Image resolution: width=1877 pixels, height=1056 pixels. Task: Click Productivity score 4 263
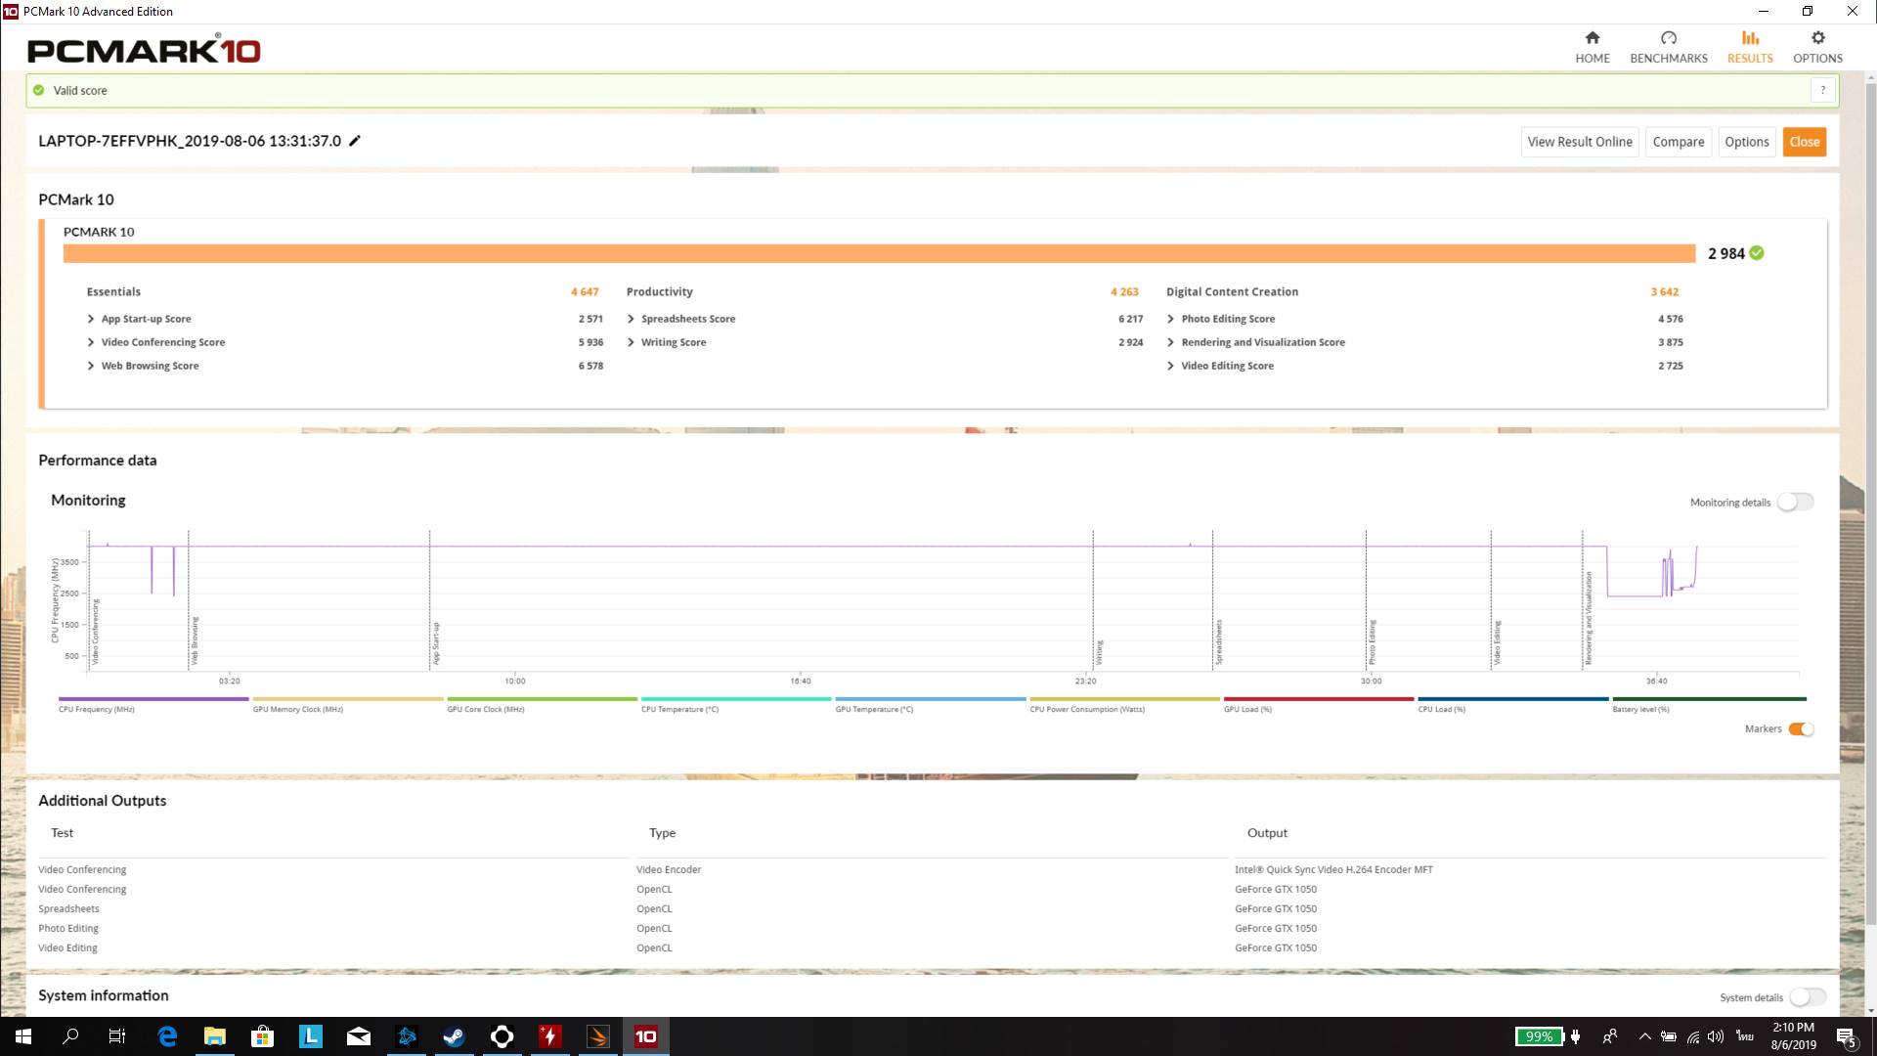coord(1124,291)
